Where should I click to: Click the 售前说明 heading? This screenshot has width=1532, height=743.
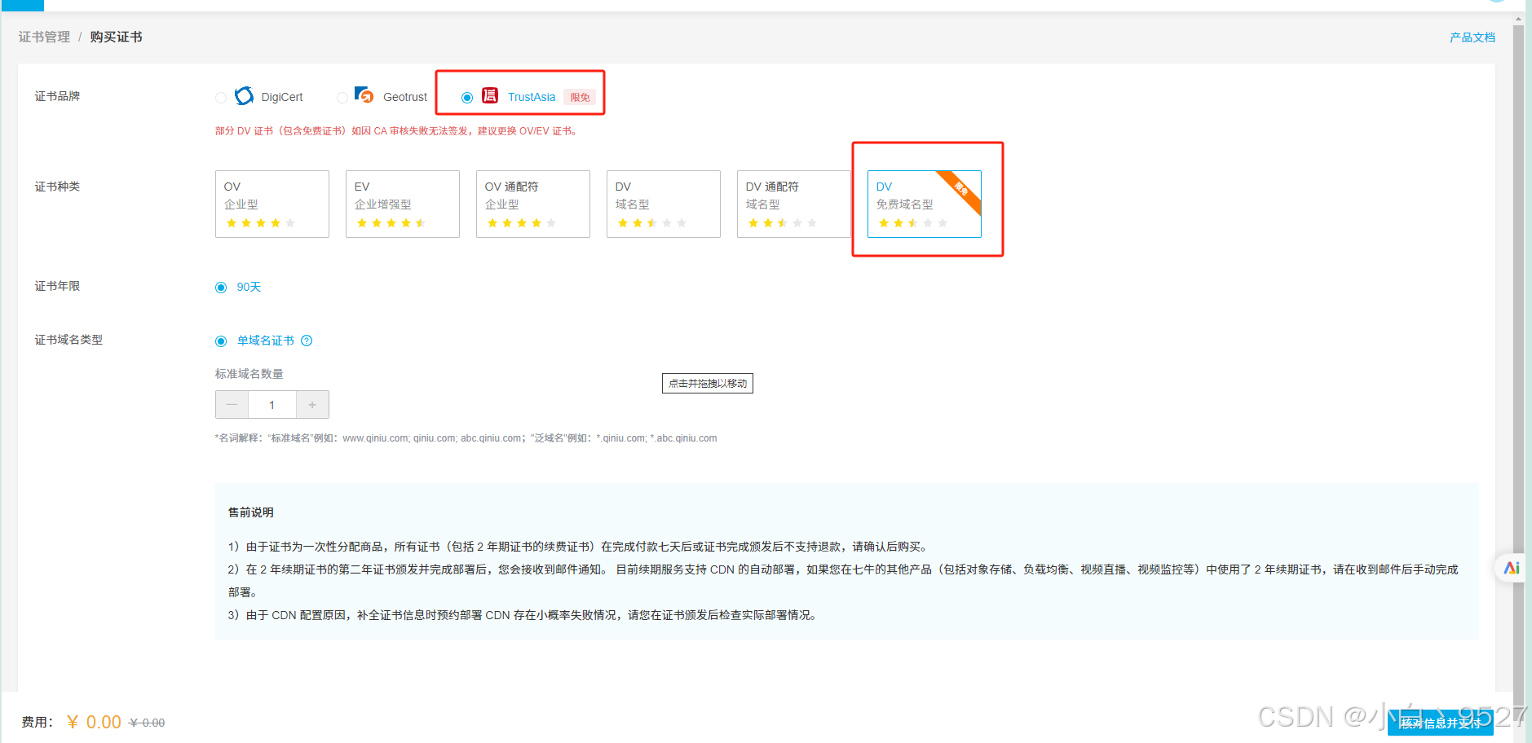point(251,512)
